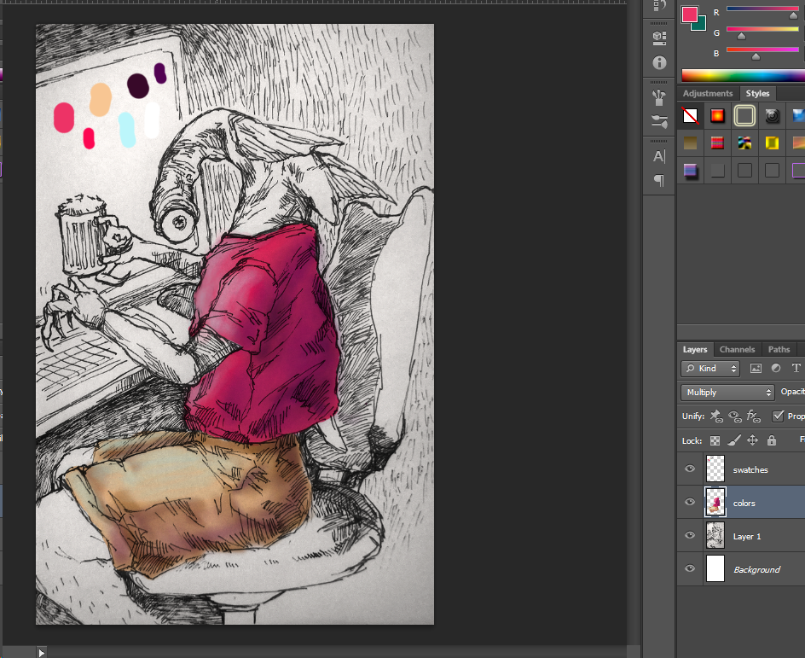This screenshot has width=805, height=658.
Task: Click the pink foreground color swatch
Action: [x=689, y=14]
